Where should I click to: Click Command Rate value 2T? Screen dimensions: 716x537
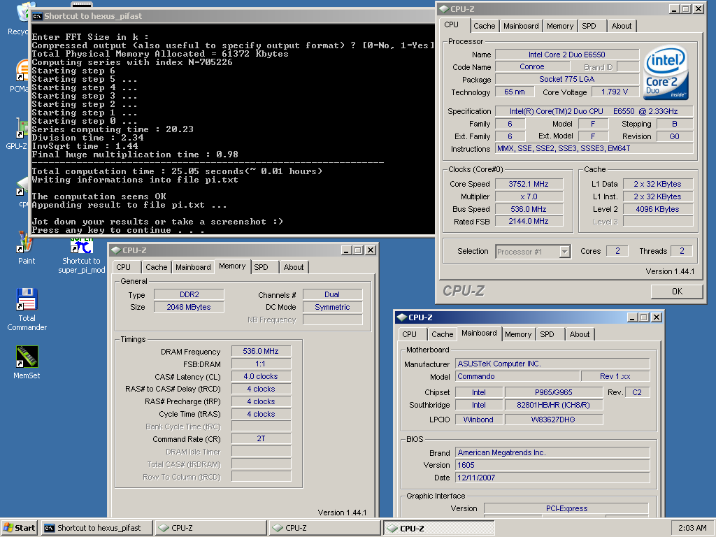261,438
